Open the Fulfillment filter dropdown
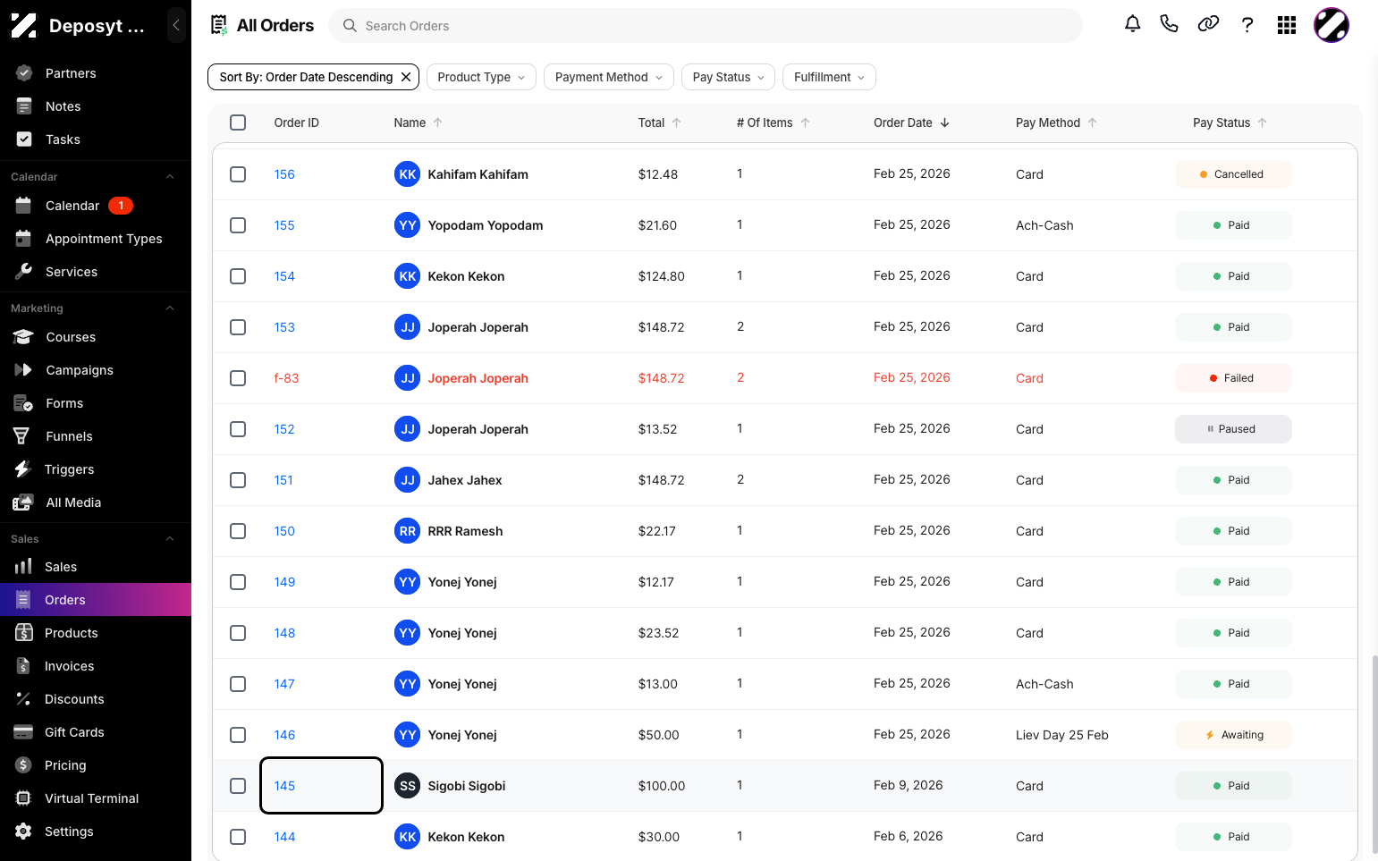The height and width of the screenshot is (861, 1378). (829, 77)
